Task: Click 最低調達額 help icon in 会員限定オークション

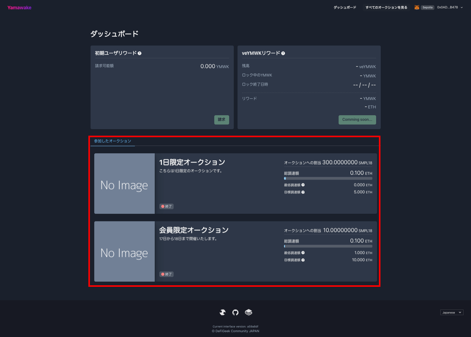Action: (x=303, y=253)
